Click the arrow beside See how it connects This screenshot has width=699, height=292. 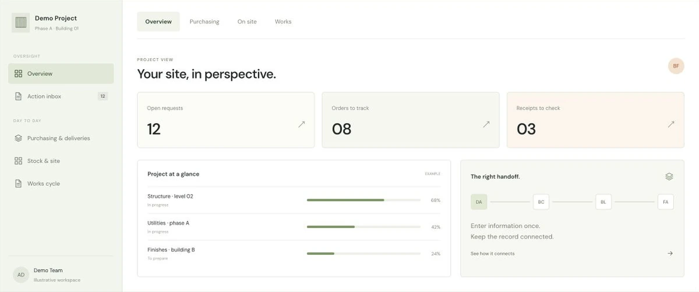click(x=670, y=254)
